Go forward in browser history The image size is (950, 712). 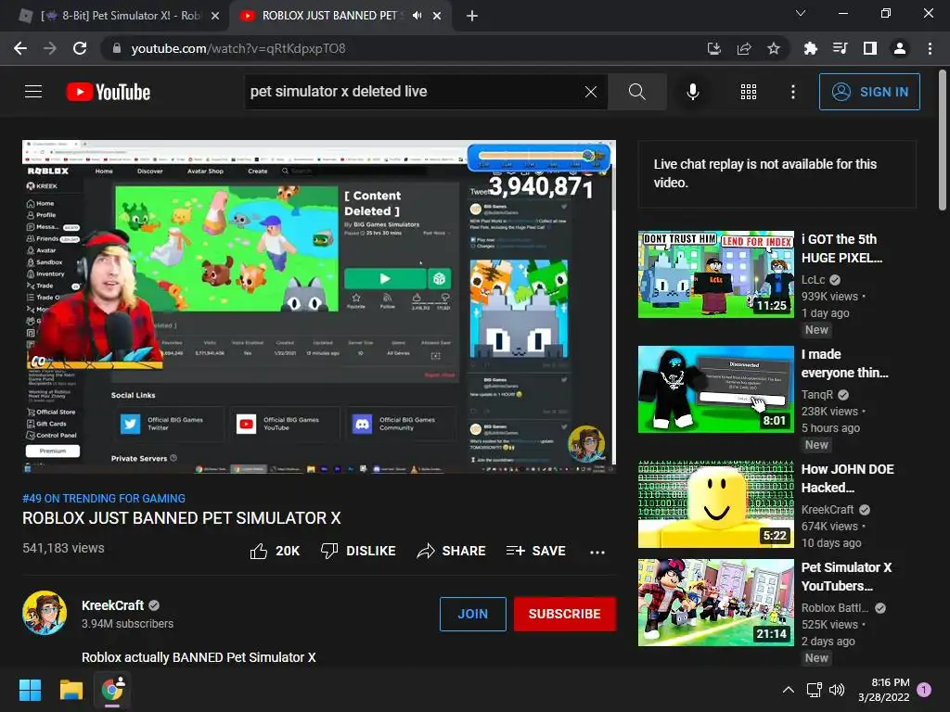(x=50, y=48)
